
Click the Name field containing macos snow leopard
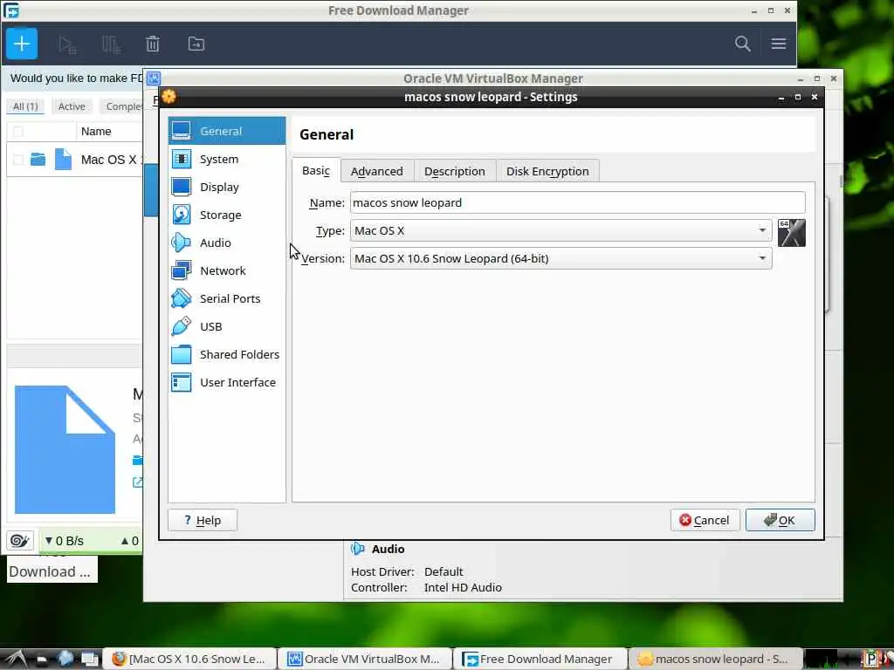[577, 202]
